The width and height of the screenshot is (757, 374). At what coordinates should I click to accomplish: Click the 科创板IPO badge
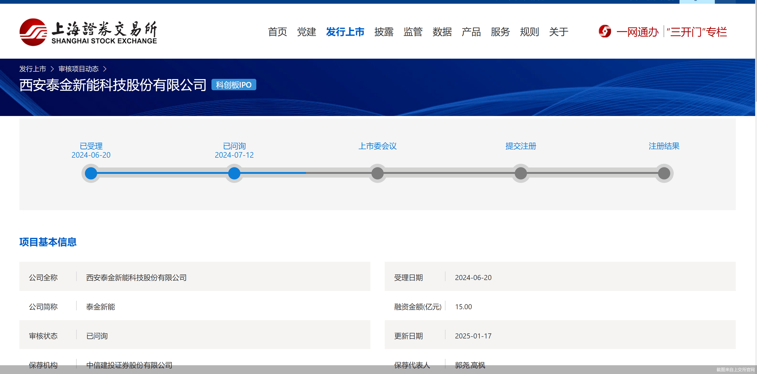point(233,85)
